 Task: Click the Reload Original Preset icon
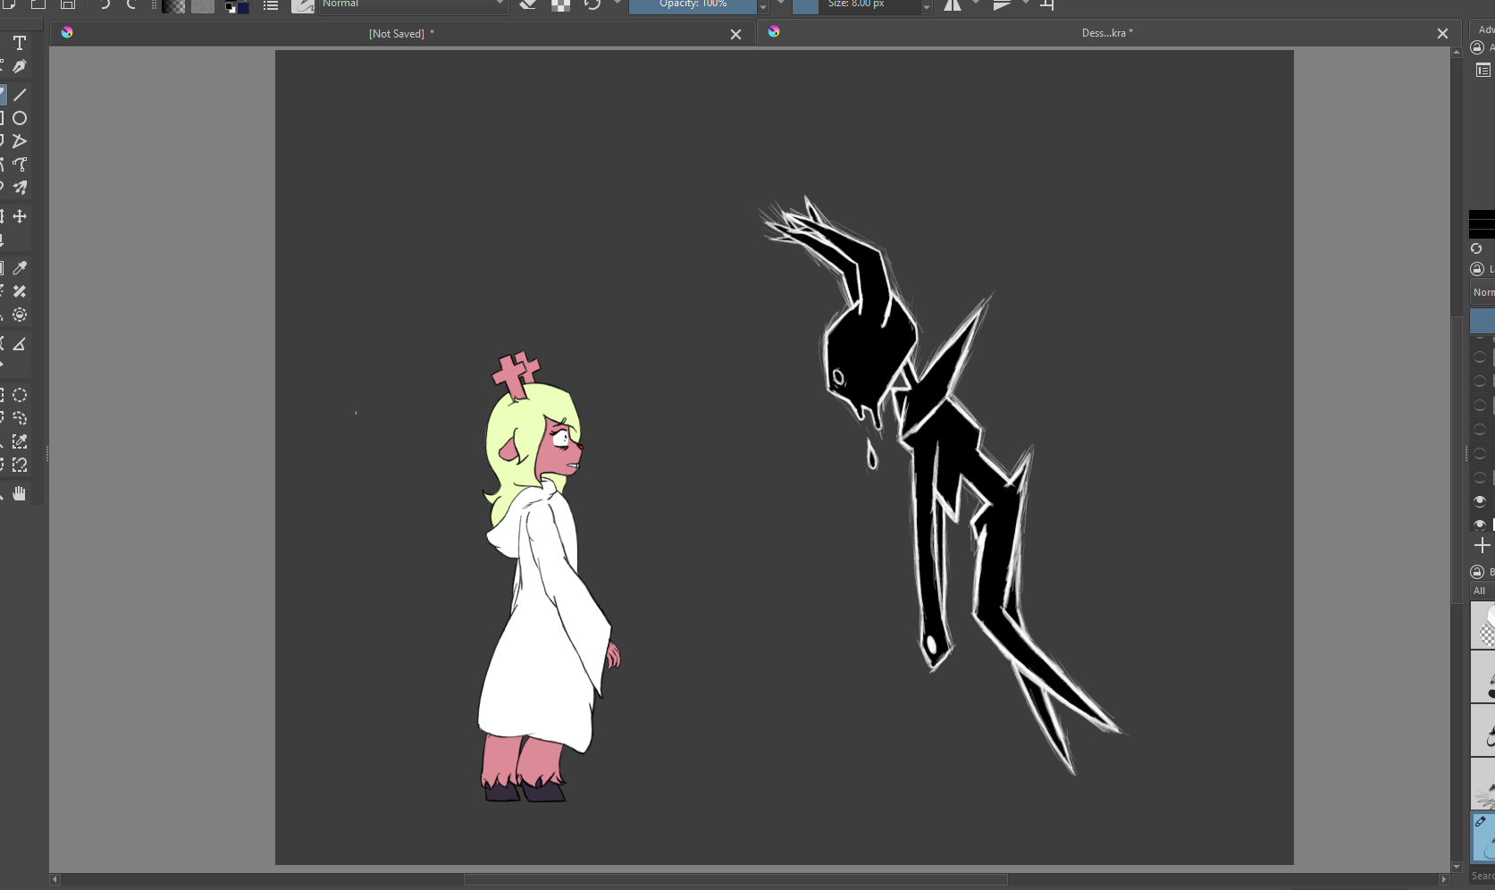point(592,4)
